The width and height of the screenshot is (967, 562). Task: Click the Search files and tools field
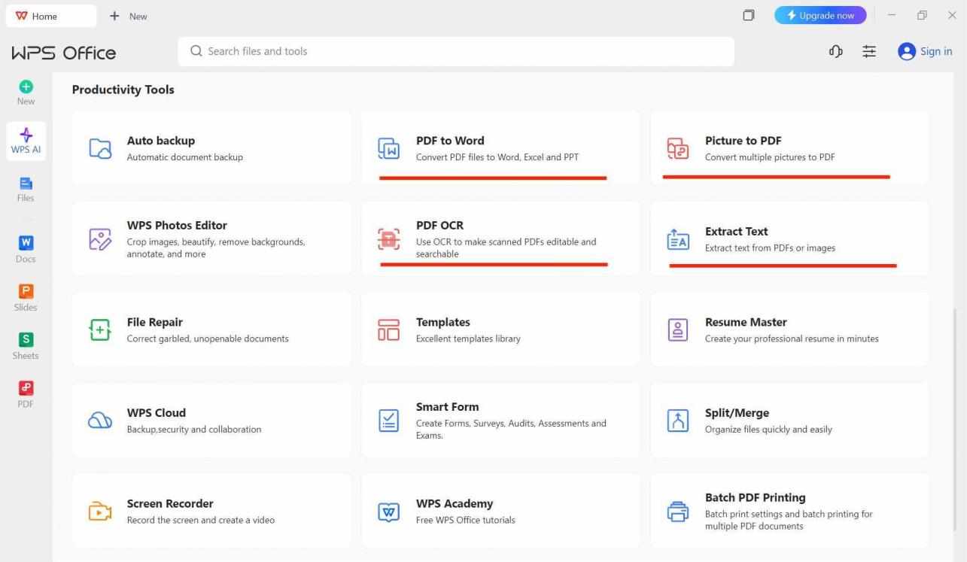tap(455, 51)
